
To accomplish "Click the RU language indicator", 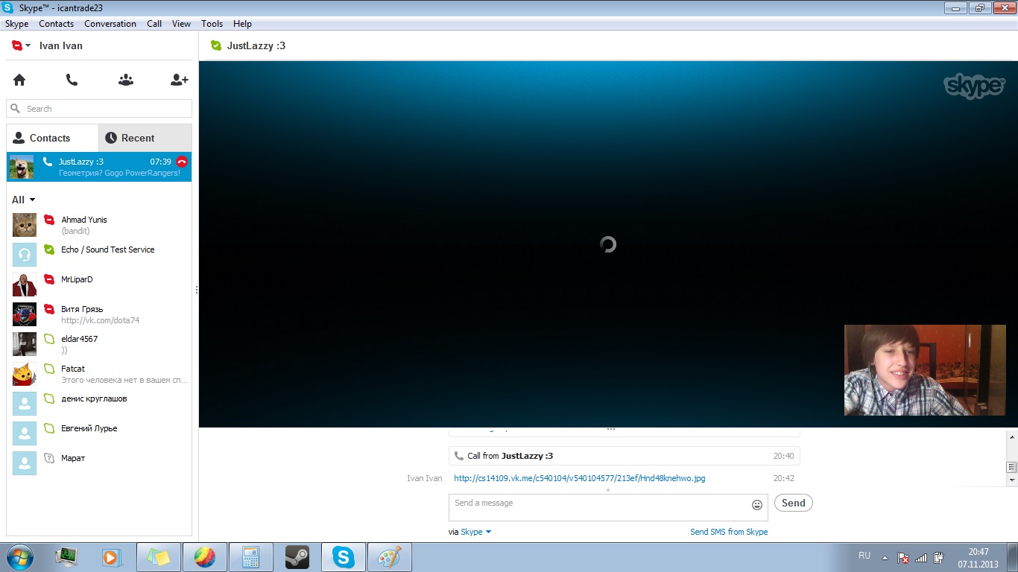I will pos(864,556).
